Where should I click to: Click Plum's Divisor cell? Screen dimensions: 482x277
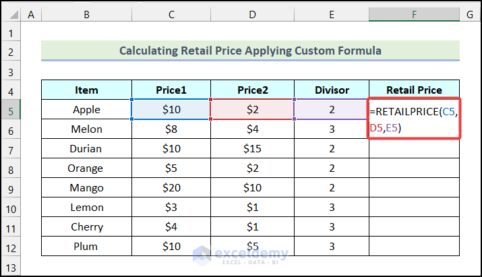click(332, 246)
